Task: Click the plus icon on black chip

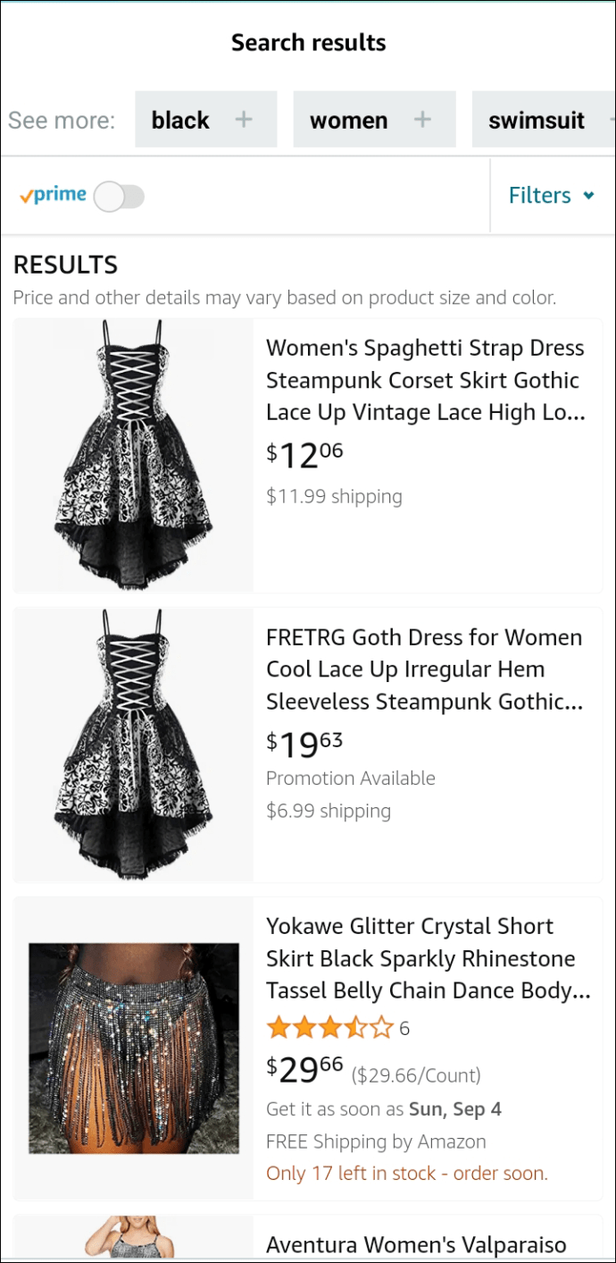Action: (244, 120)
